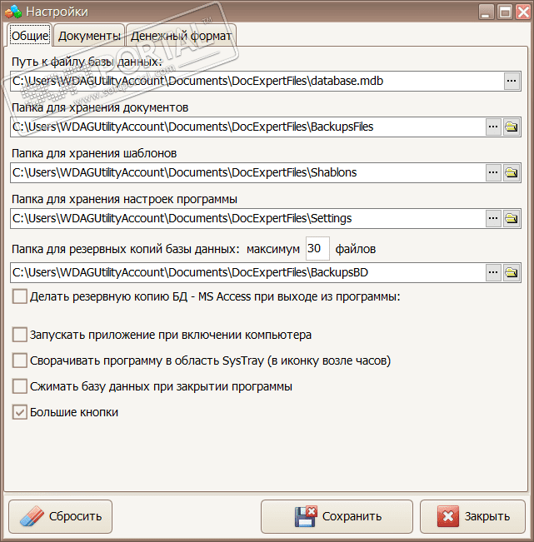
Task: Open the 'Денежный формат' tab
Action: [x=181, y=35]
